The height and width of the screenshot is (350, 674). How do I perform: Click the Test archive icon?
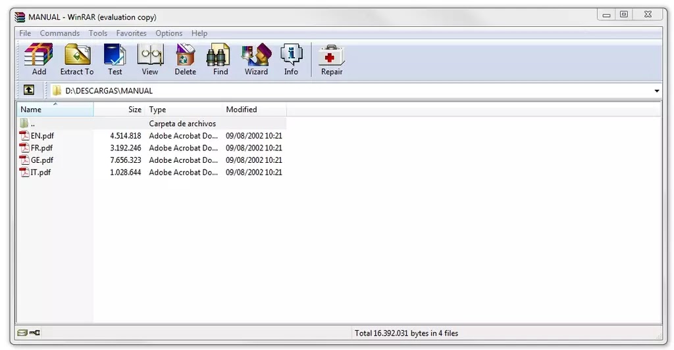(115, 55)
